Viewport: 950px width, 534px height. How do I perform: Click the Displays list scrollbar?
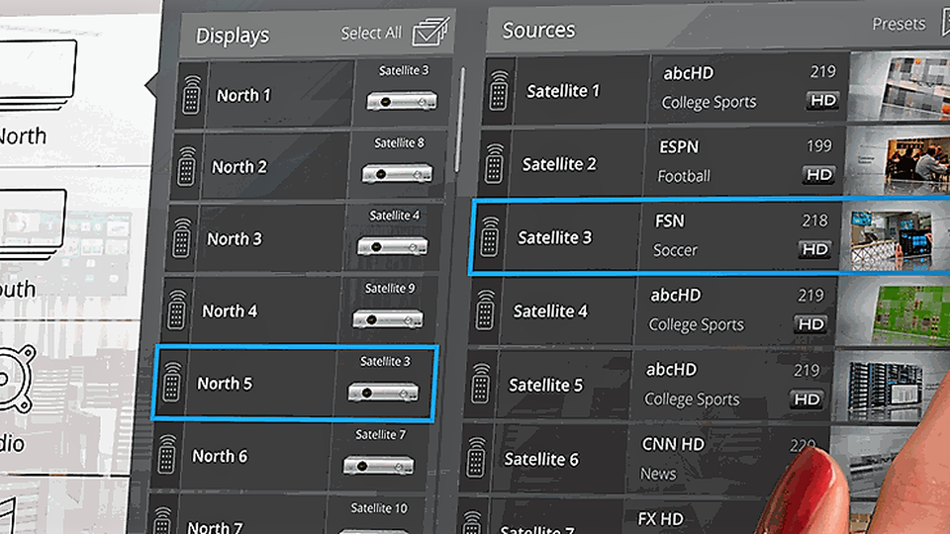pos(460,119)
